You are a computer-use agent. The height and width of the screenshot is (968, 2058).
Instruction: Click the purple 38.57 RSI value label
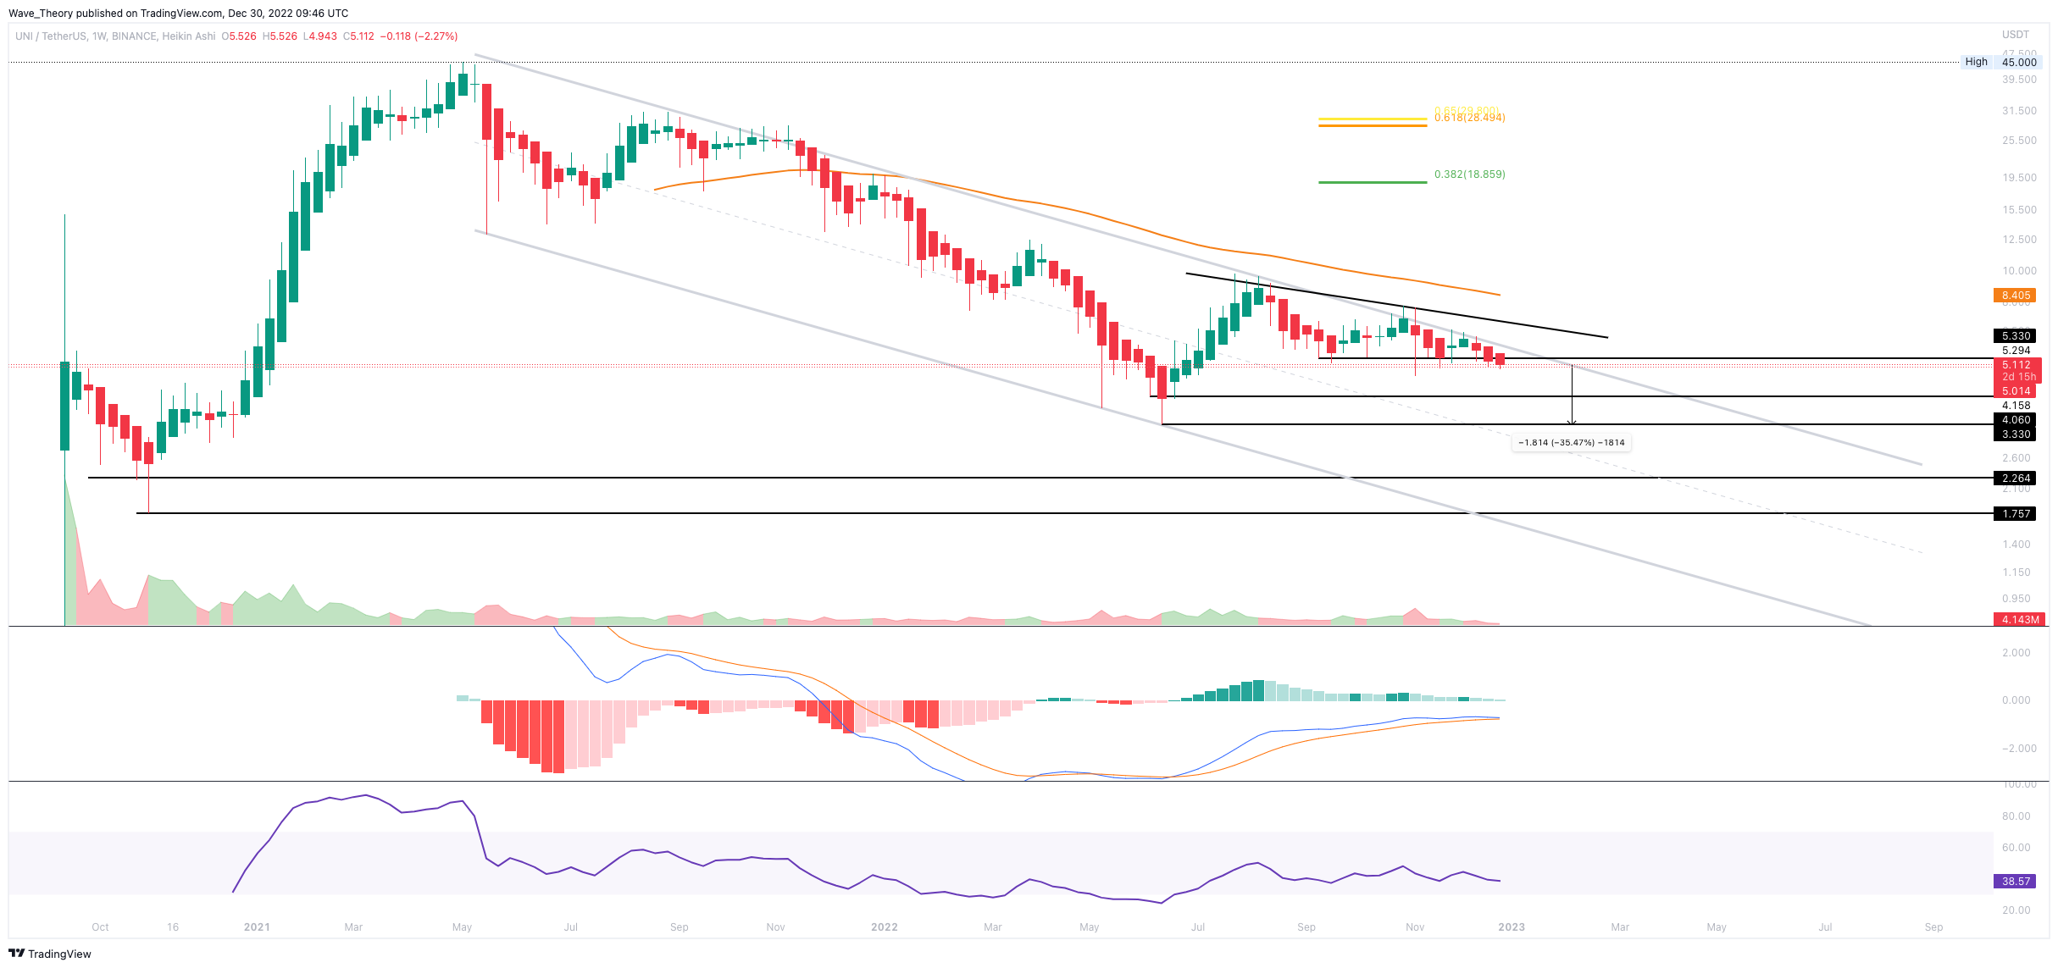coord(2015,882)
